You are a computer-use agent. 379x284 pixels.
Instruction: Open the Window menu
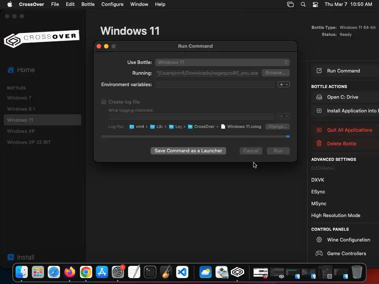click(x=139, y=4)
